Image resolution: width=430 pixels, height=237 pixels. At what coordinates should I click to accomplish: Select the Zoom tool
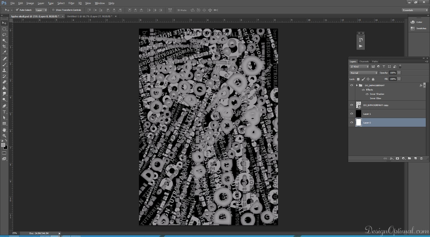(x=4, y=136)
